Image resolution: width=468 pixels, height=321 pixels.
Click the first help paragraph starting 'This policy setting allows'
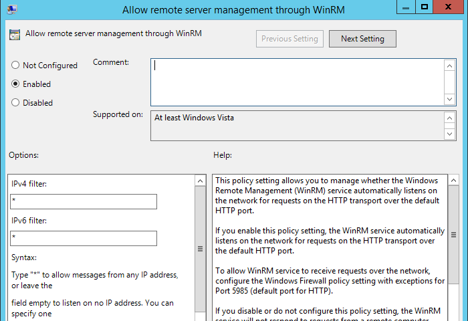click(x=327, y=195)
